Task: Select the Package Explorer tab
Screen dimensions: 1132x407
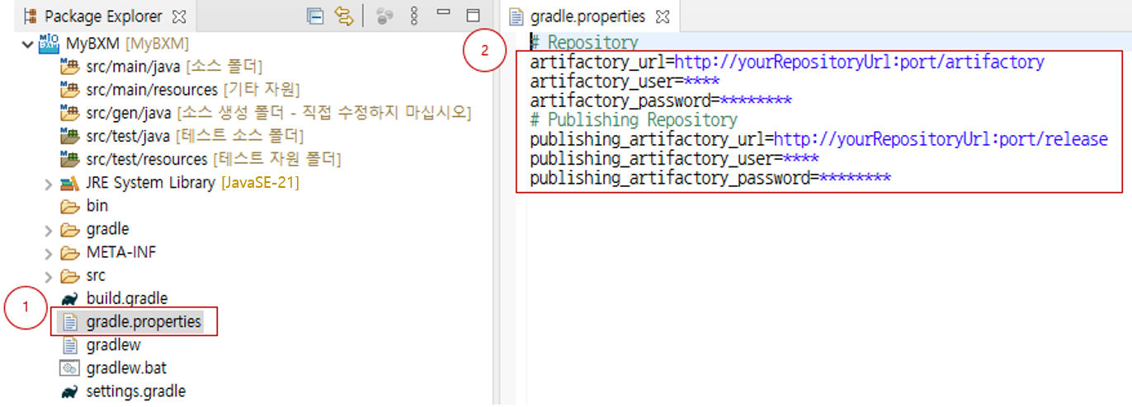Action: 105,16
